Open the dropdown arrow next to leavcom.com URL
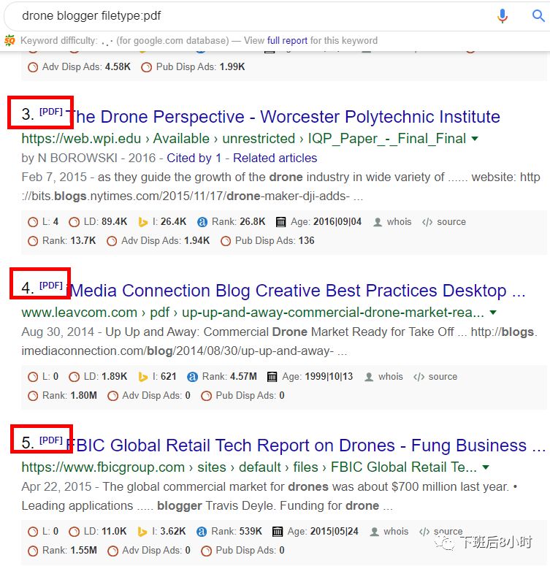The width and height of the screenshot is (550, 566). (x=493, y=313)
